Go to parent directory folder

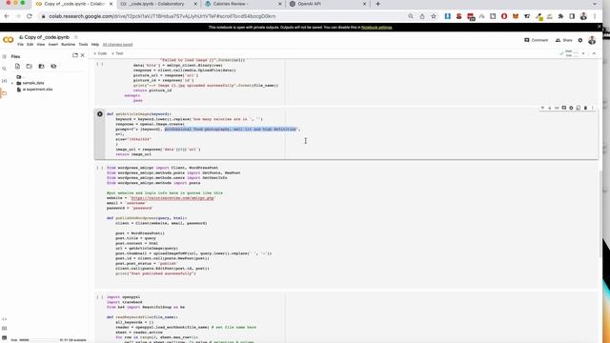tap(19, 77)
